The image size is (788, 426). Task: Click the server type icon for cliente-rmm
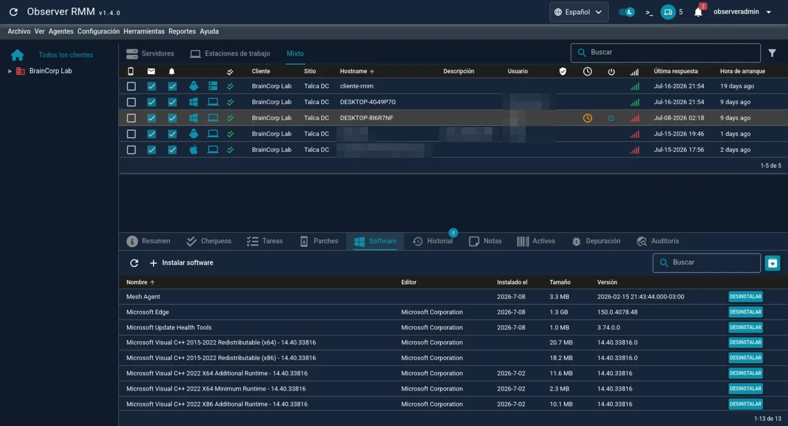[213, 86]
